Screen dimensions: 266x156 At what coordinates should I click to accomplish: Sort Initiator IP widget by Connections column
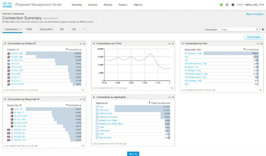point(74,50)
